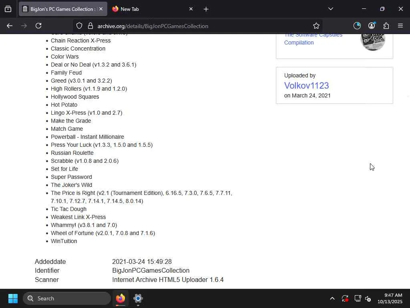
Task: Open tracking protection shield icon
Action: click(79, 26)
